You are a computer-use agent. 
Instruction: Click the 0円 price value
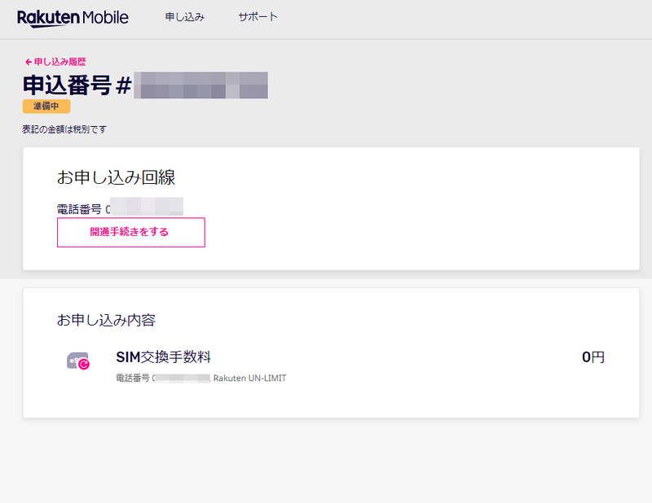593,356
